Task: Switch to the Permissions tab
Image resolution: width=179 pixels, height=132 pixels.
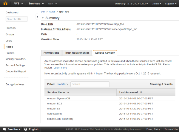Action: pyautogui.click(x=51, y=53)
